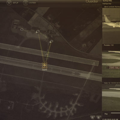Click the zoom out magnifier icon
Screen dimensions: 120x120
coord(93,118)
